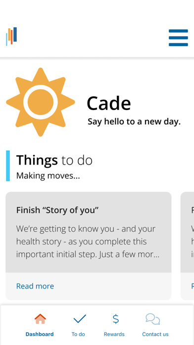
Task: Tap the Making moves... subtitle
Action: pyautogui.click(x=48, y=176)
